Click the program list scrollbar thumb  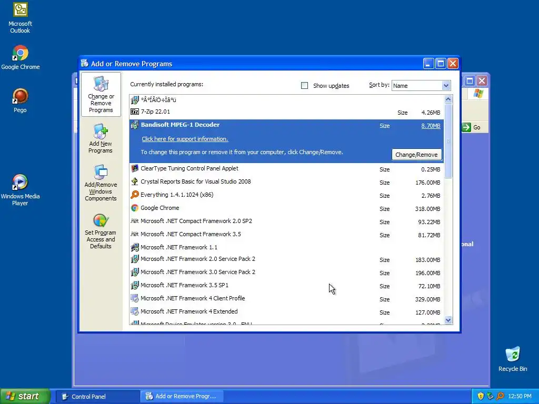[x=448, y=141]
